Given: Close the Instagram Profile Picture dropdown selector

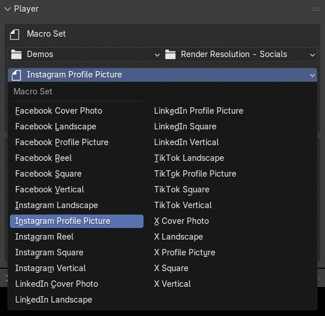Looking at the screenshot, I should point(162,75).
